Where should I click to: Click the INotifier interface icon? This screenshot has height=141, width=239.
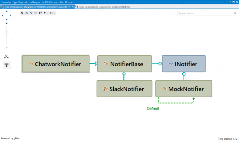[x=171, y=64]
